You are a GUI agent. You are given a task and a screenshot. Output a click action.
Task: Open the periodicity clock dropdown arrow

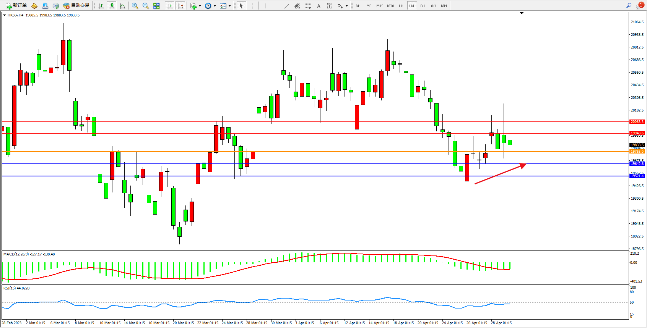(215, 6)
